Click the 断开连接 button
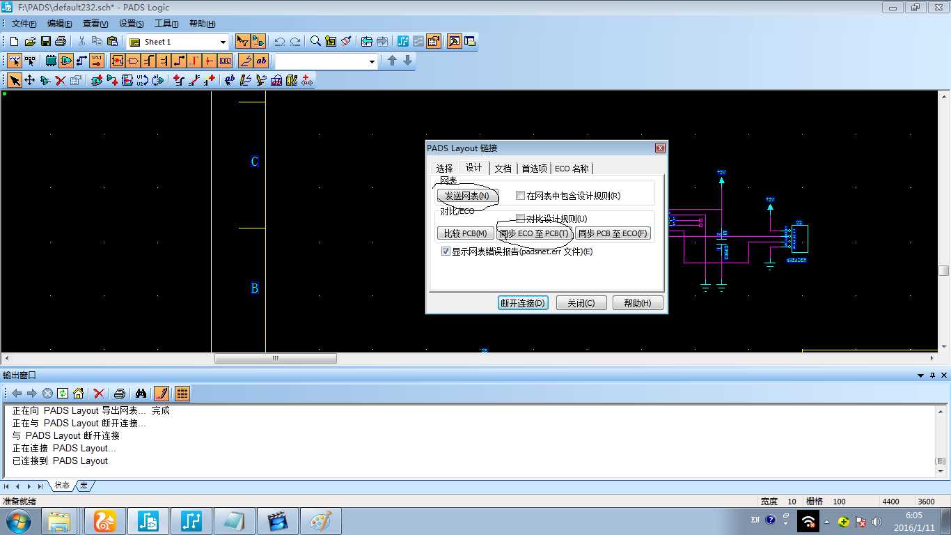The width and height of the screenshot is (951, 535). pyautogui.click(x=523, y=303)
